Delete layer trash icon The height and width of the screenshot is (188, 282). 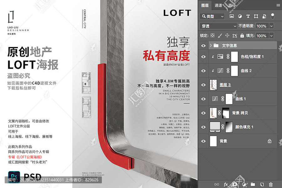coord(271,185)
